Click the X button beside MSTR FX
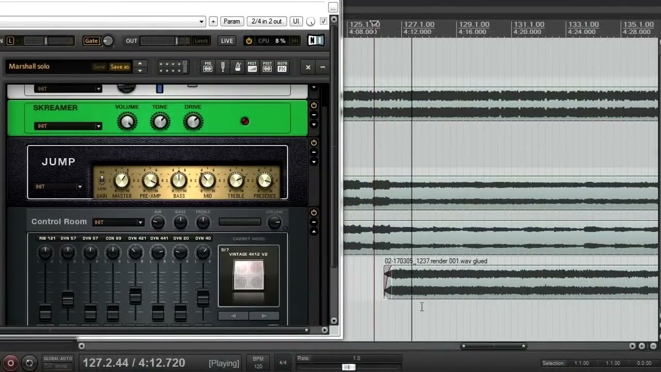Image resolution: width=661 pixels, height=372 pixels. (308, 67)
